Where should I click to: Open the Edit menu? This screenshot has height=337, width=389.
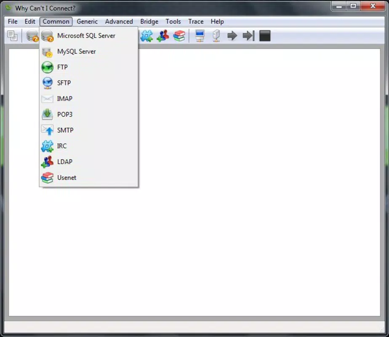[30, 21]
